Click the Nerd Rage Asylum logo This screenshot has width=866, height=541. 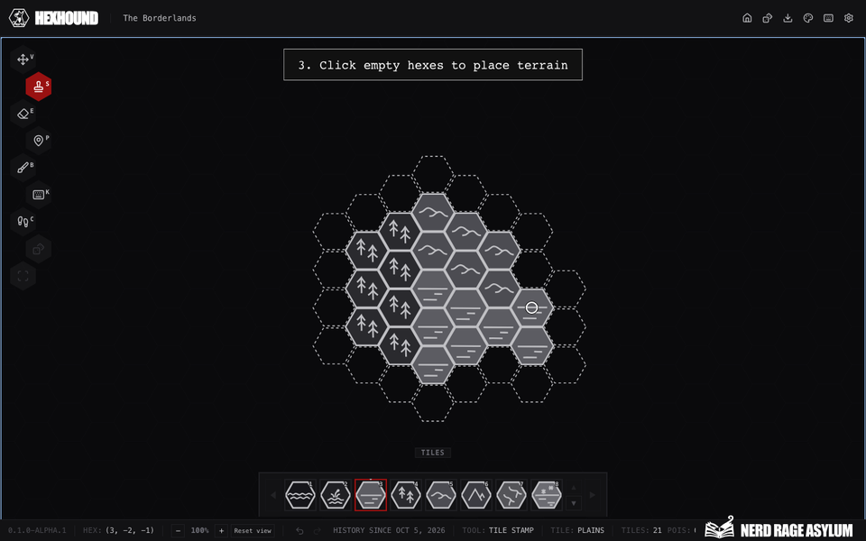[778, 528]
